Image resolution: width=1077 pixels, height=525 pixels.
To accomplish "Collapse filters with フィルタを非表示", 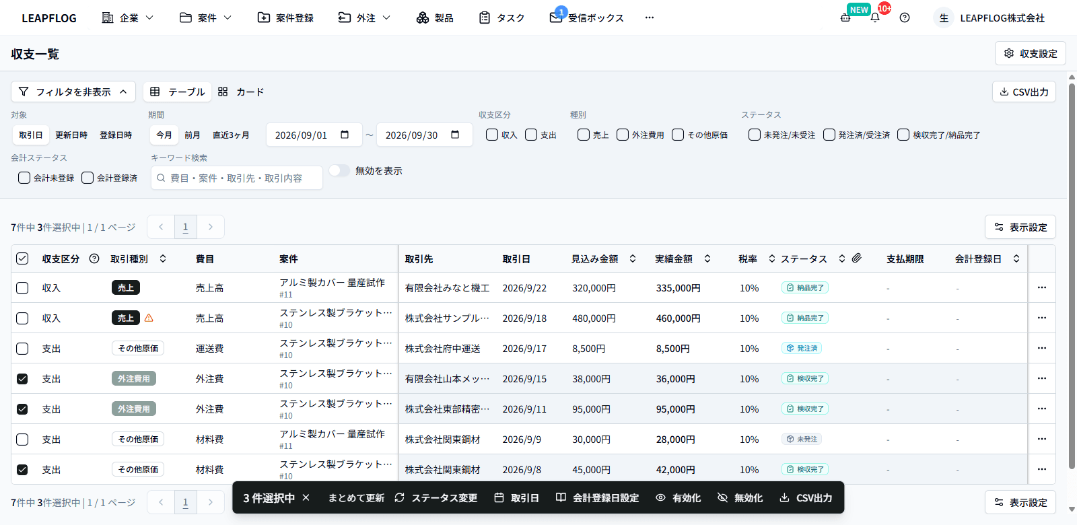I will coord(73,92).
